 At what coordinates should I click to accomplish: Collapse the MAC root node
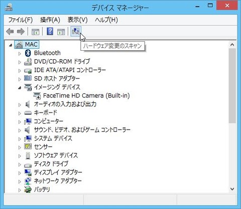click(11, 45)
